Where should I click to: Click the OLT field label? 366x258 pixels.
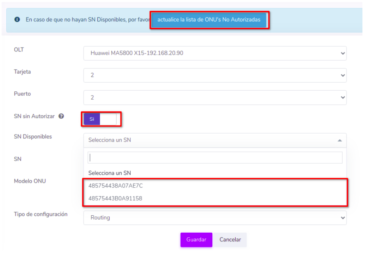tap(19, 49)
